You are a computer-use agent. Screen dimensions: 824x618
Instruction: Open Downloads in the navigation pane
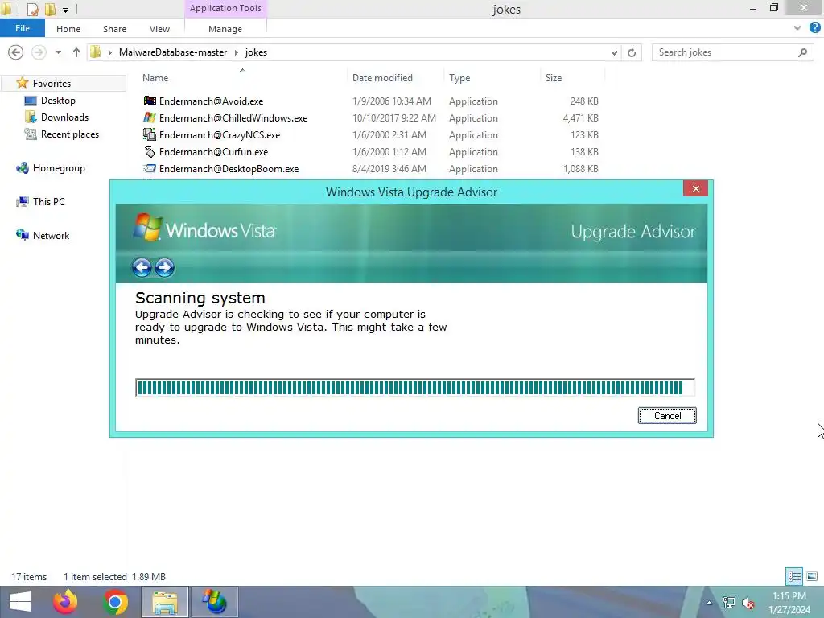click(x=64, y=117)
